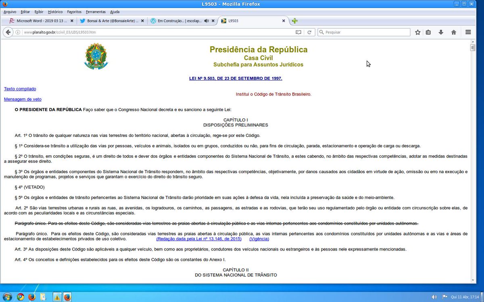The height and width of the screenshot is (302, 484).
Task: Switch to the Bonsai & Arte Twitter tab
Action: 111,21
